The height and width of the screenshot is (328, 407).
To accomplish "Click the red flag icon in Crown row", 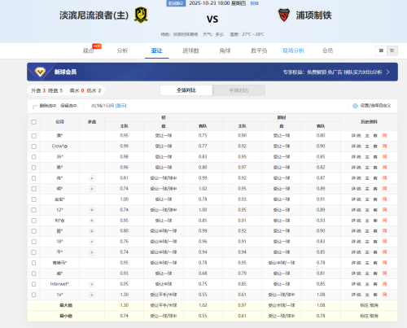I will (x=384, y=147).
